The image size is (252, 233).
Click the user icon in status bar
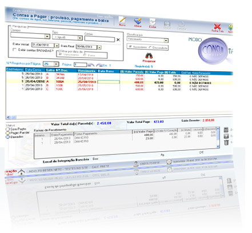coord(136,164)
